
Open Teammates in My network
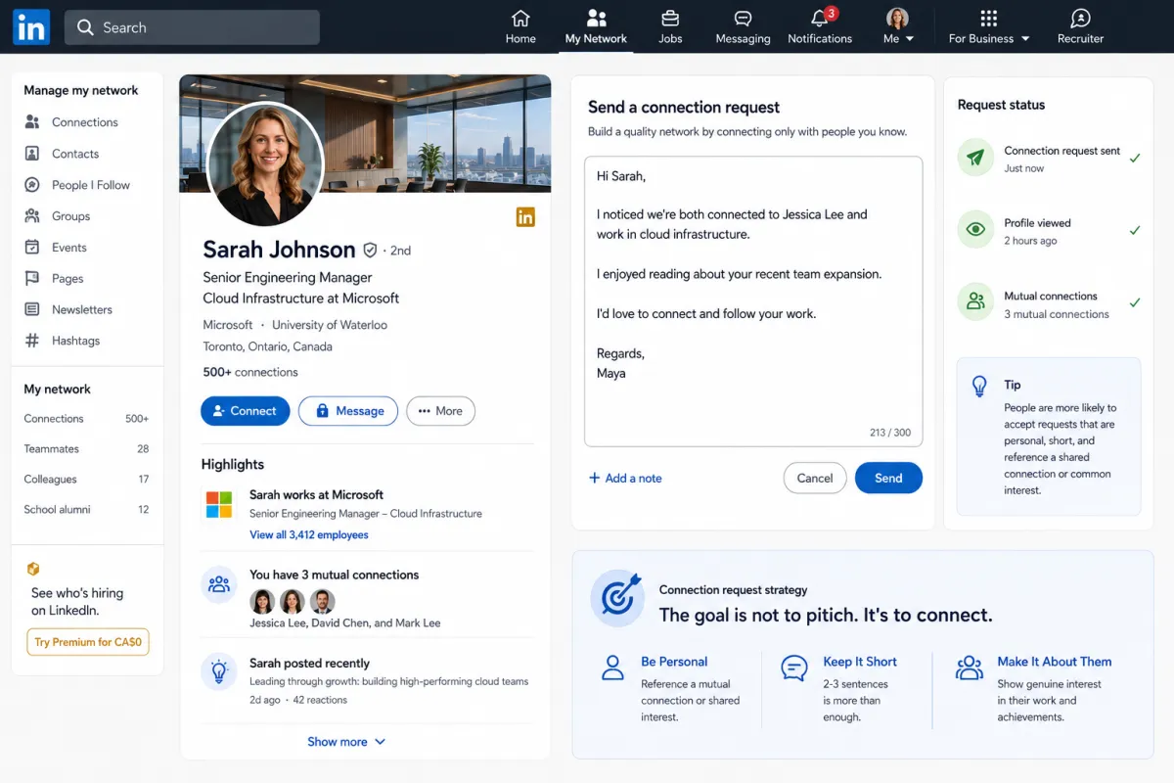[87, 449]
